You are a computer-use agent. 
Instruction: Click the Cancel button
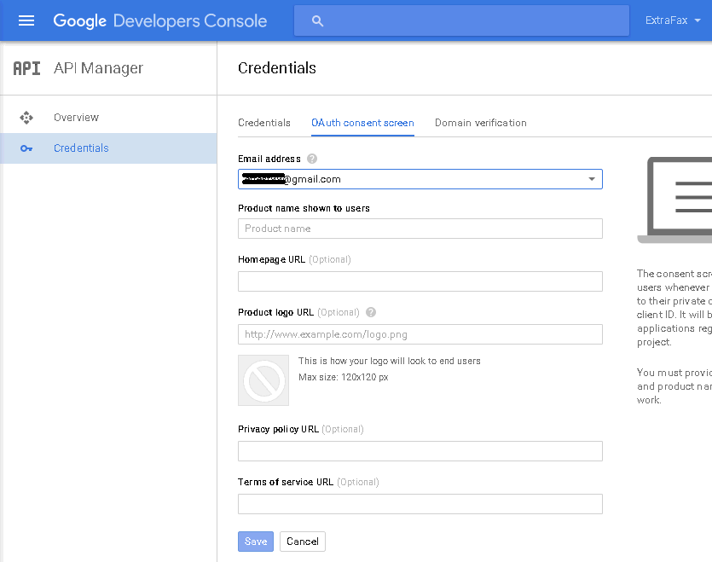click(x=303, y=542)
